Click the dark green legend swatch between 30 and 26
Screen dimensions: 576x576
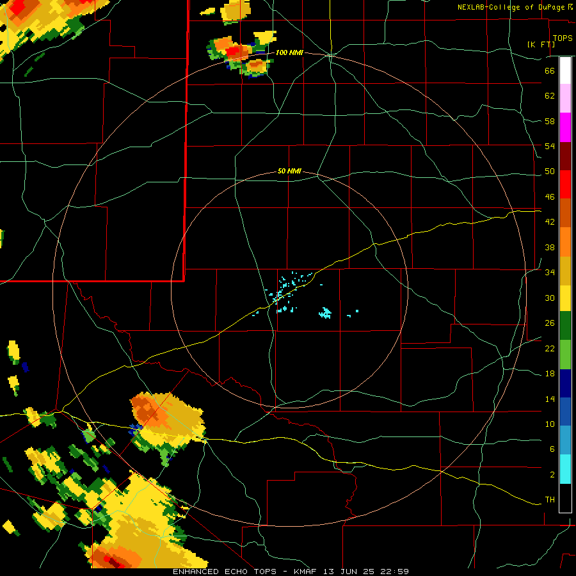565,326
